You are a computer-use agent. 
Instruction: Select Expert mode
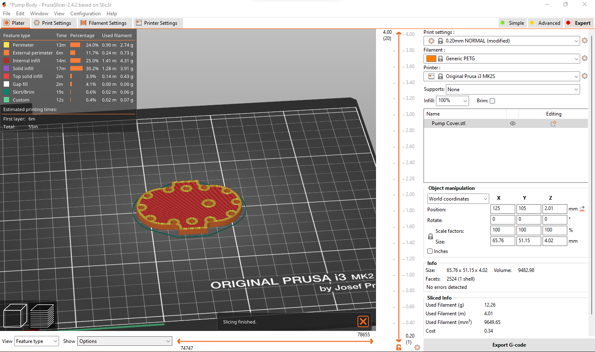(x=578, y=23)
